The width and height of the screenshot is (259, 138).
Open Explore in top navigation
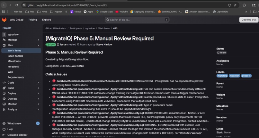point(47,20)
